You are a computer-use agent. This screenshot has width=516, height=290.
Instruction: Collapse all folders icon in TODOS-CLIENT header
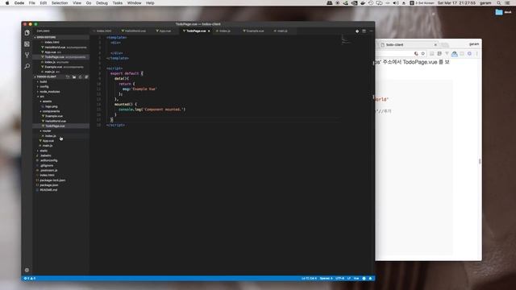point(86,77)
